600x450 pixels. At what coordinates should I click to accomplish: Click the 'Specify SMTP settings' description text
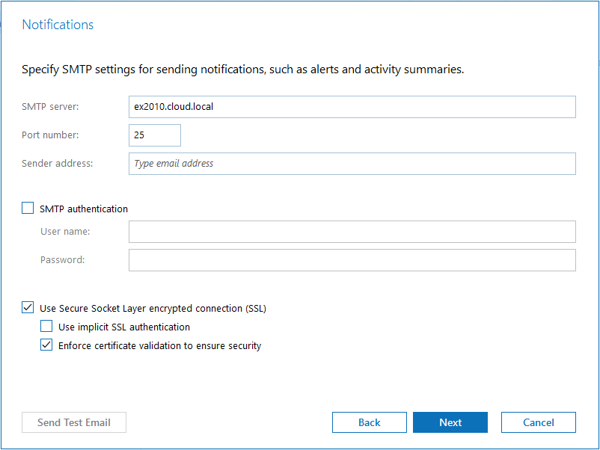point(242,70)
